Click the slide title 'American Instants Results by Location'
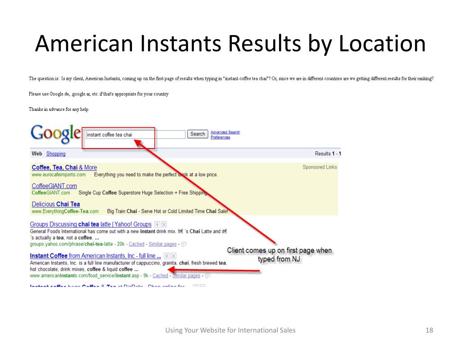The height and width of the screenshot is (346, 461). tap(230, 43)
